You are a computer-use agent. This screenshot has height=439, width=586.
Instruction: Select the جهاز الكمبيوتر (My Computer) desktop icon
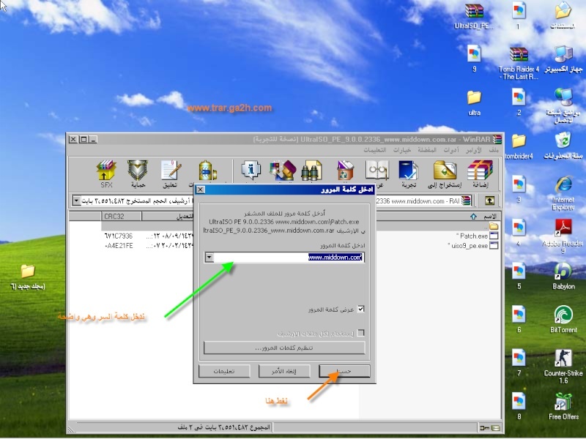[563, 59]
